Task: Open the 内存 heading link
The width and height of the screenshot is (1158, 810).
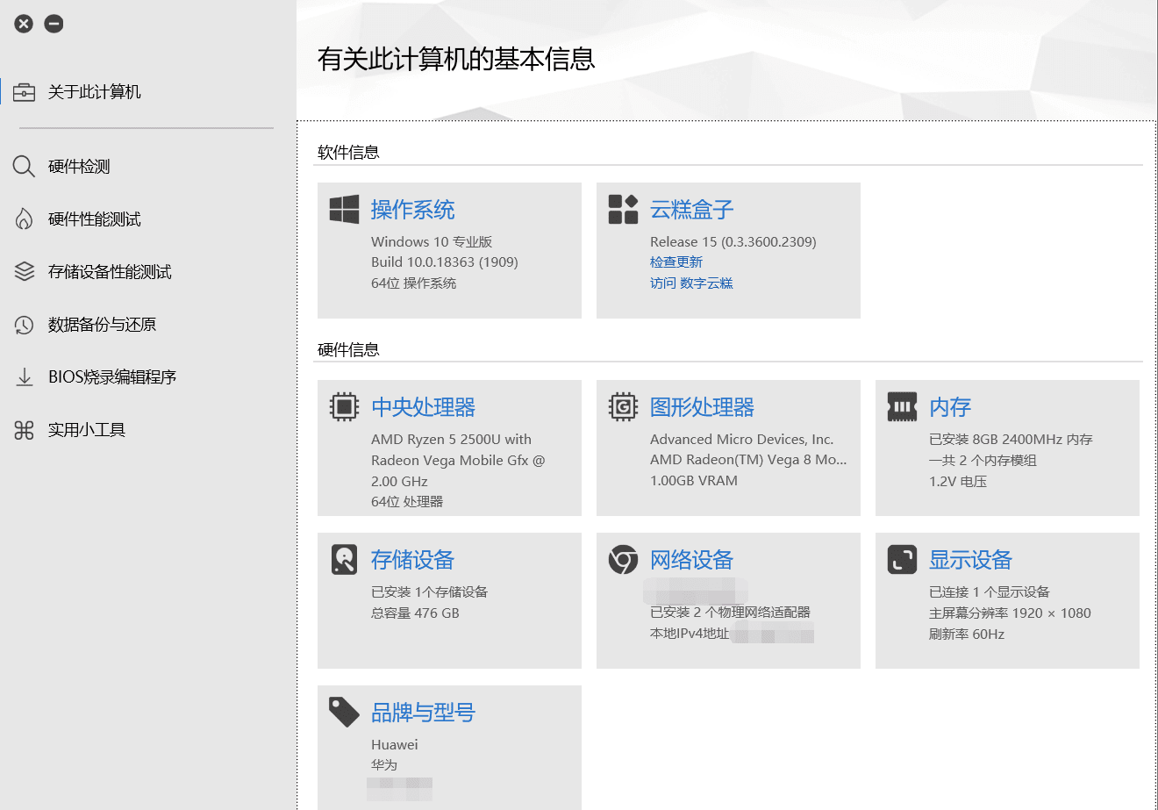Action: click(x=950, y=407)
